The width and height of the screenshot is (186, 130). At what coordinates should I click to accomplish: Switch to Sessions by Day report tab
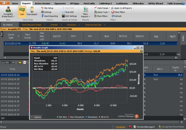click(93, 25)
